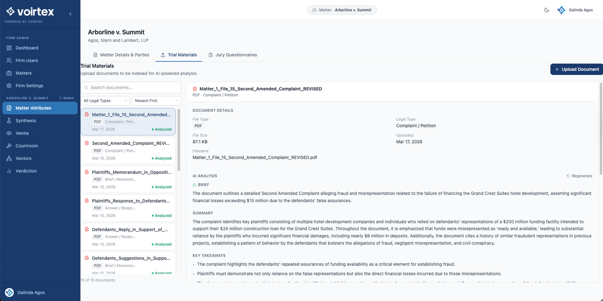This screenshot has width=603, height=301.
Task: Switch to Matter Details & Parties tab
Action: click(x=121, y=55)
